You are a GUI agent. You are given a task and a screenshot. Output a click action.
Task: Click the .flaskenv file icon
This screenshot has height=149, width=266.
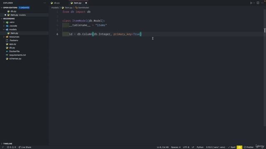pos(7,41)
